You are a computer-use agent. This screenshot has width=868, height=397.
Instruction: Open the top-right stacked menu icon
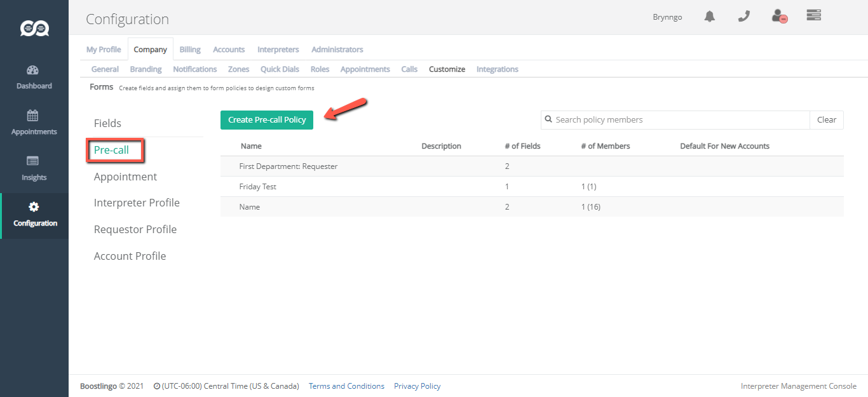click(x=814, y=15)
